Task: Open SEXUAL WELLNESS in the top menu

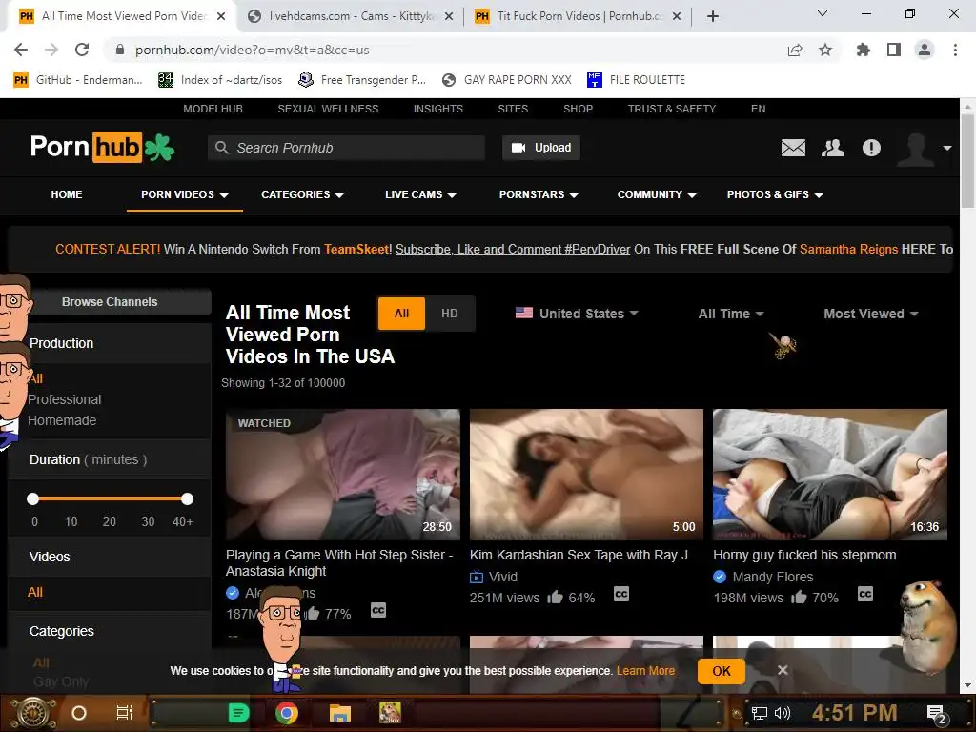Action: 328,109
